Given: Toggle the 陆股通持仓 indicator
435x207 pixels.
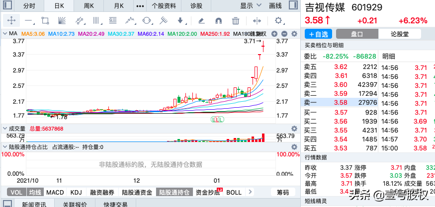Looking at the screenshot, I should coord(174,192).
